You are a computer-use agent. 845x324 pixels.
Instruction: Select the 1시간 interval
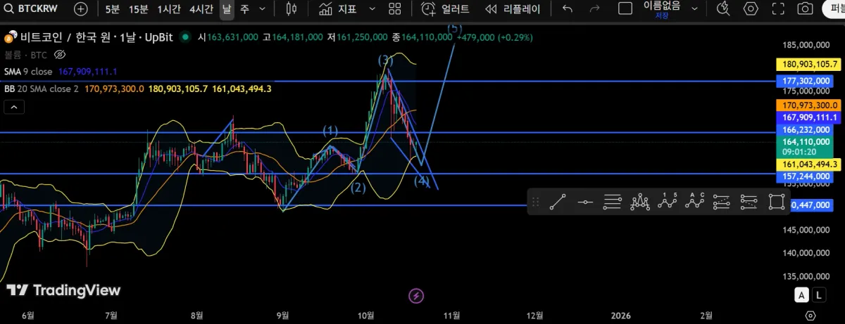click(x=168, y=9)
